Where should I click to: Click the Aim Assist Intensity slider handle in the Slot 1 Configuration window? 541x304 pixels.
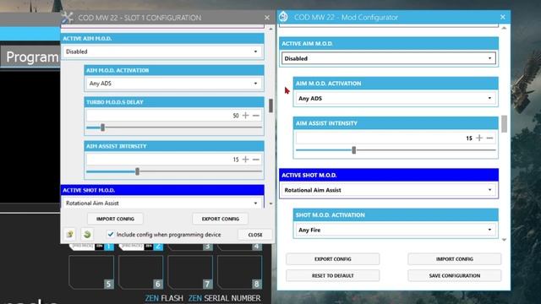pos(137,171)
